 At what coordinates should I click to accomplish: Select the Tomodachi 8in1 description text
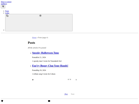pos(47,61)
